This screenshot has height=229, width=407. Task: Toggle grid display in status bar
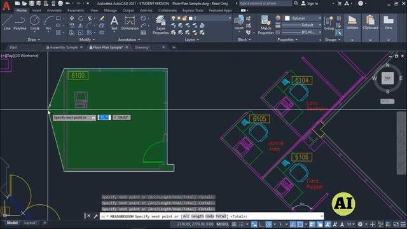[x=234, y=225]
